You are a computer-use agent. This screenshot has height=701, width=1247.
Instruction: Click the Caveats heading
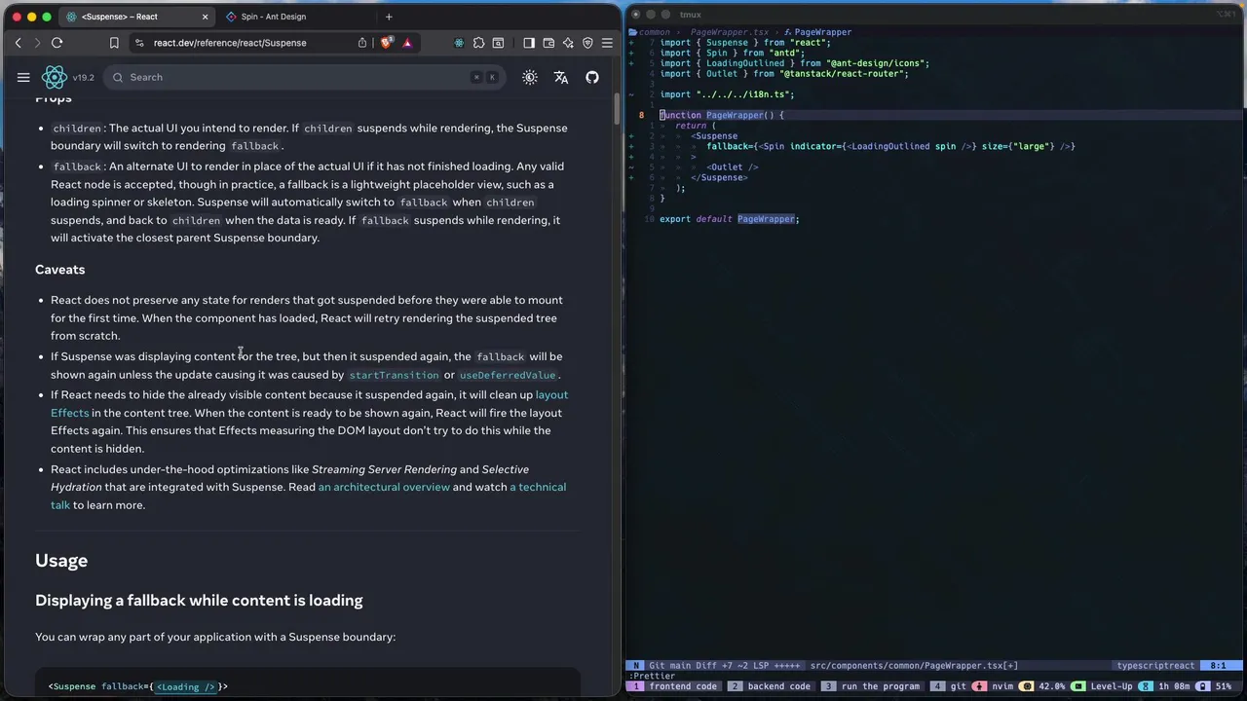click(x=60, y=270)
